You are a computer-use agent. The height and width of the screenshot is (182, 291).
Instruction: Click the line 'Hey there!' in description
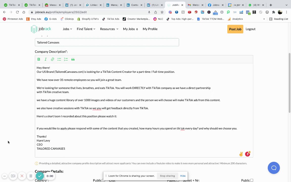tap(43, 68)
